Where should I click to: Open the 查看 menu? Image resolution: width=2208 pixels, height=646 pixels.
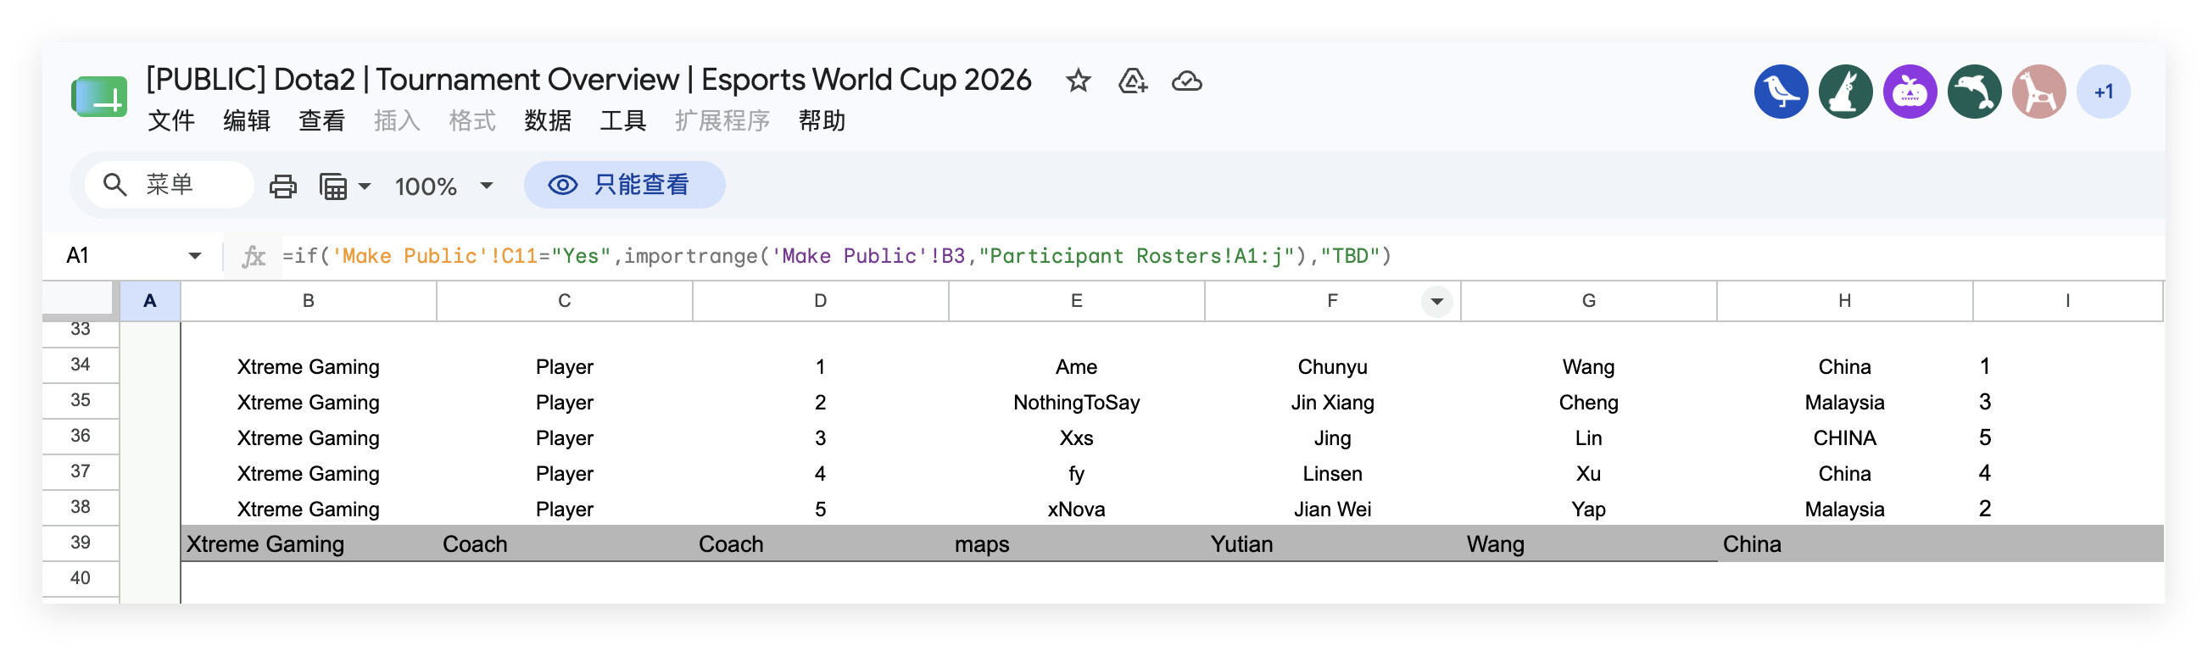click(x=321, y=120)
